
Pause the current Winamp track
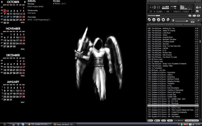click(x=158, y=20)
